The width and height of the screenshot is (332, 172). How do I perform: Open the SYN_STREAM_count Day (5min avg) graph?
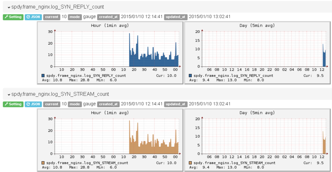(x=257, y=140)
